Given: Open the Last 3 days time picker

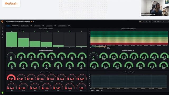Looking at the screenshot, I should (x=157, y=22).
